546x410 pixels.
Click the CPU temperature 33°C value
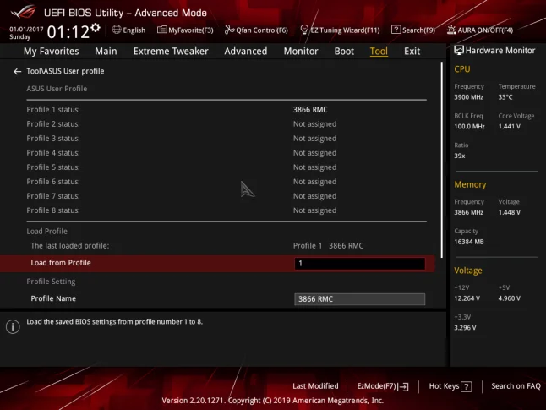click(505, 97)
